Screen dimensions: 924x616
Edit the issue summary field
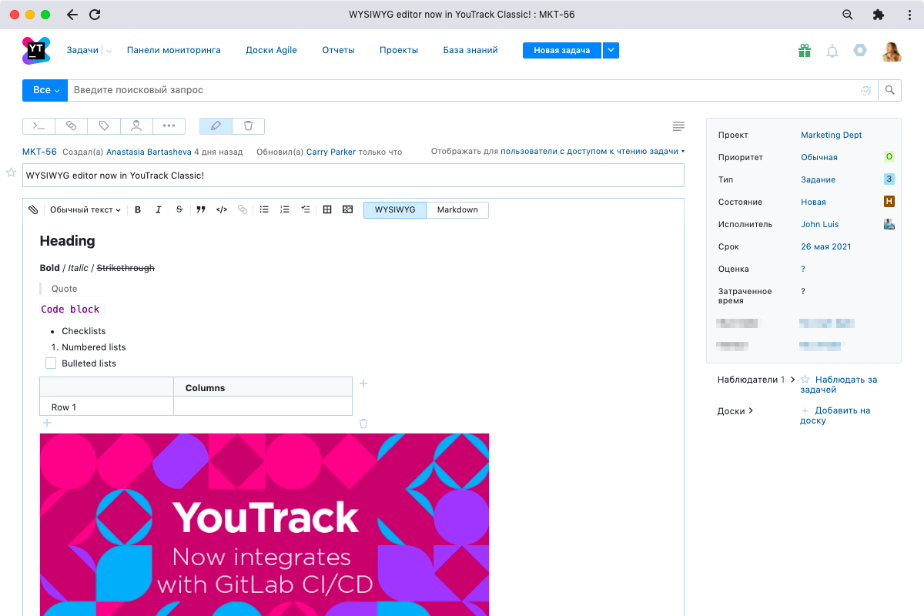click(353, 175)
